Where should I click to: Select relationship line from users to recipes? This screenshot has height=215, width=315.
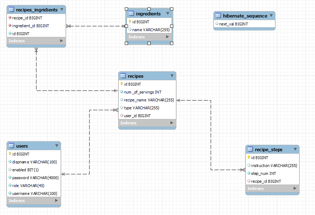click(x=89, y=142)
